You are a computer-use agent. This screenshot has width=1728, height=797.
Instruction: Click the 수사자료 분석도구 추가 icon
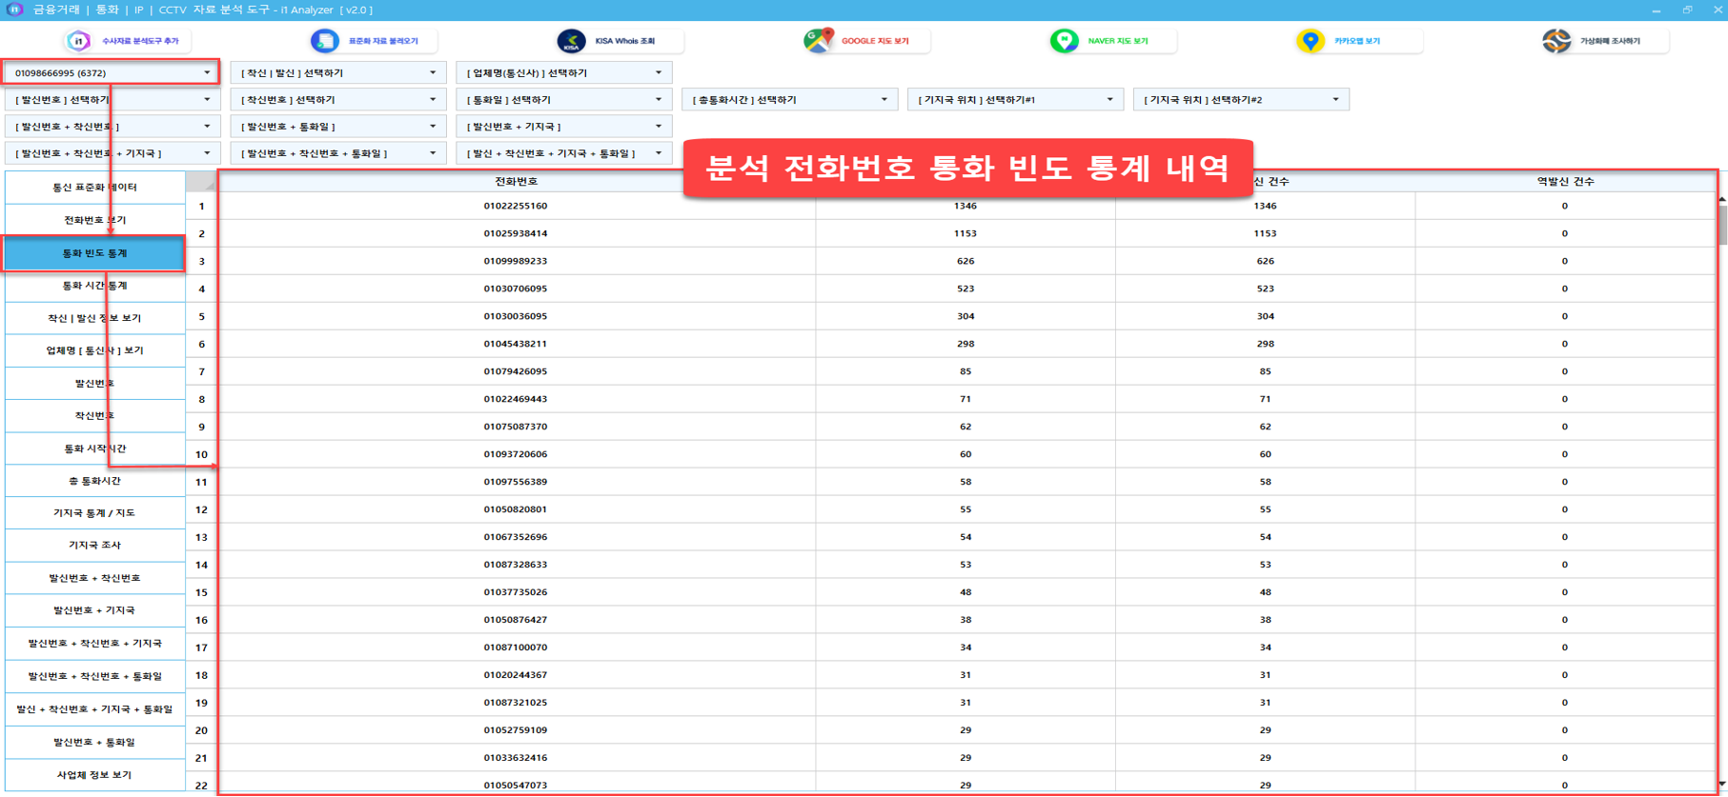click(78, 41)
